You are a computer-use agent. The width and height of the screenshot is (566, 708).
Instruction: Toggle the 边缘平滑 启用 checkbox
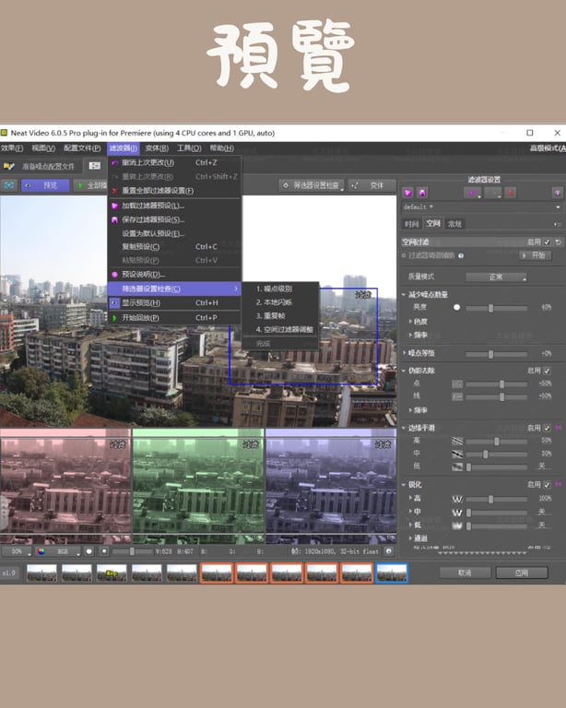547,428
